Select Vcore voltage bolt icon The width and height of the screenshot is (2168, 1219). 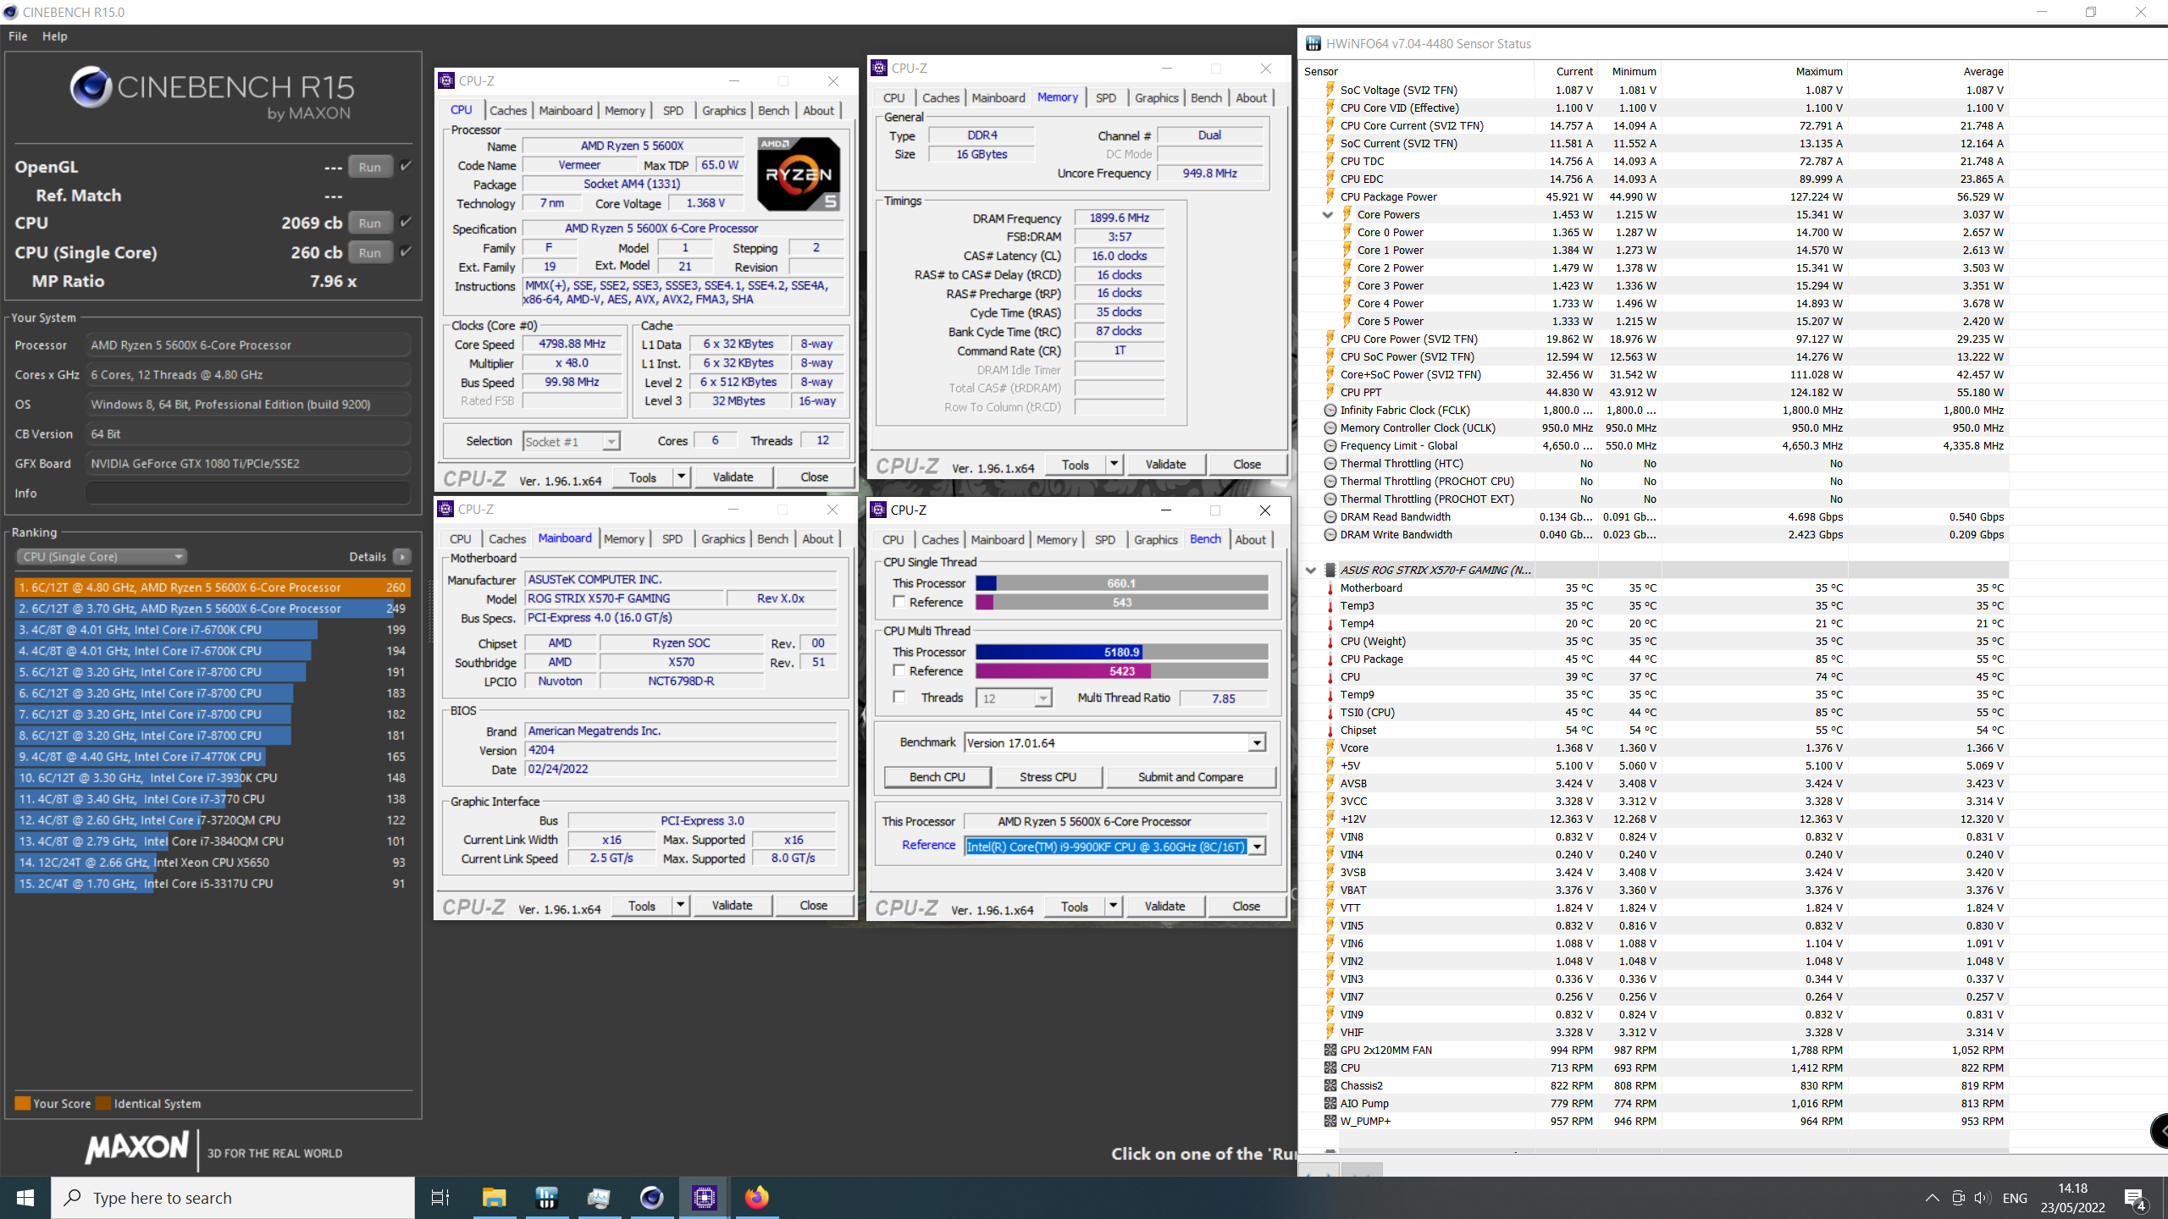click(1330, 747)
